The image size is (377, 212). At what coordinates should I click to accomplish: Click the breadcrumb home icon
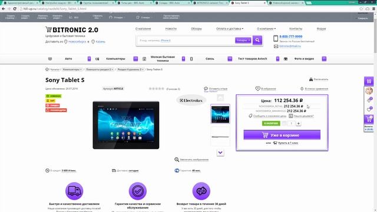tap(47, 69)
